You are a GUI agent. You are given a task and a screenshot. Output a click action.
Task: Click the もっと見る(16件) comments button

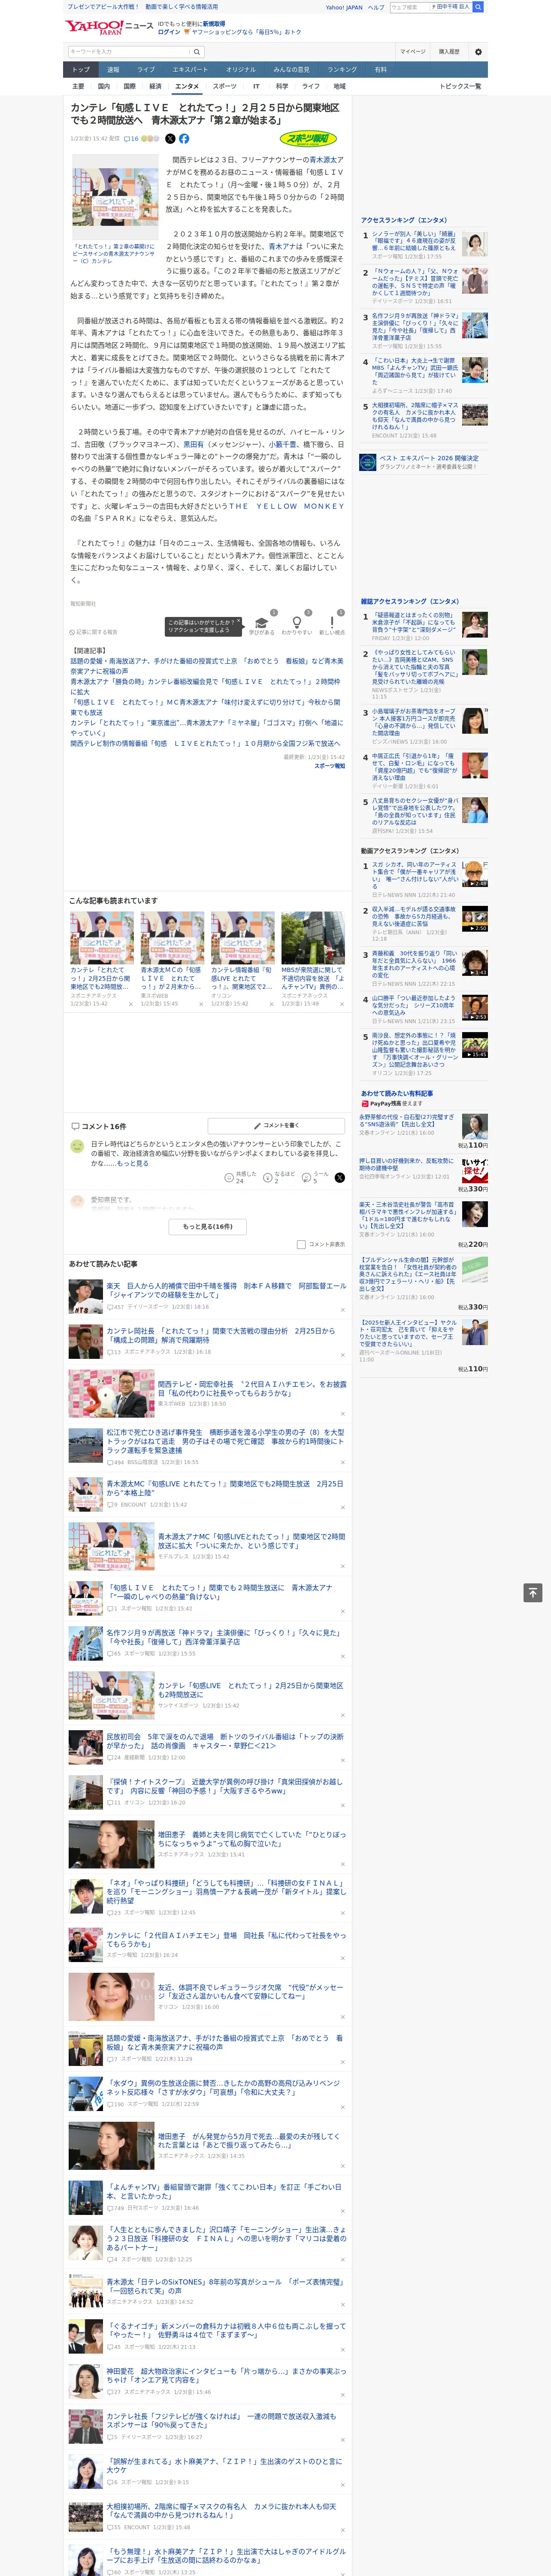[x=208, y=1226]
